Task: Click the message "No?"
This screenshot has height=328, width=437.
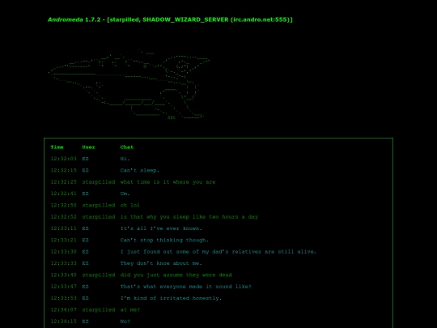Action: (x=125, y=322)
